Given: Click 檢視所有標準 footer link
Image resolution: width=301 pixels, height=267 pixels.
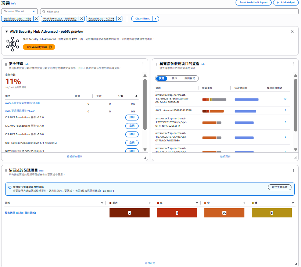Looking at the screenshot, I should tap(75, 157).
